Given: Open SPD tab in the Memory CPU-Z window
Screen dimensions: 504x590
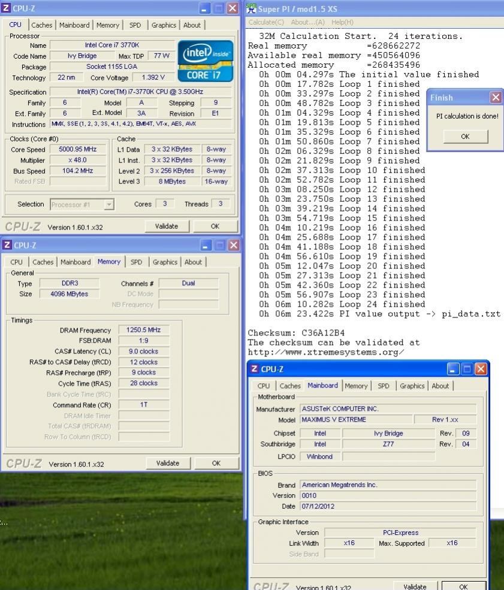Looking at the screenshot, I should (136, 262).
